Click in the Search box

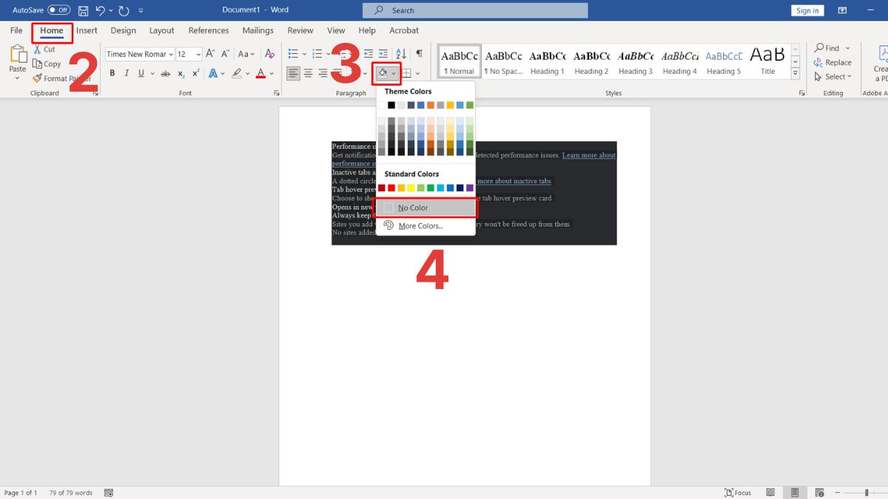point(475,10)
